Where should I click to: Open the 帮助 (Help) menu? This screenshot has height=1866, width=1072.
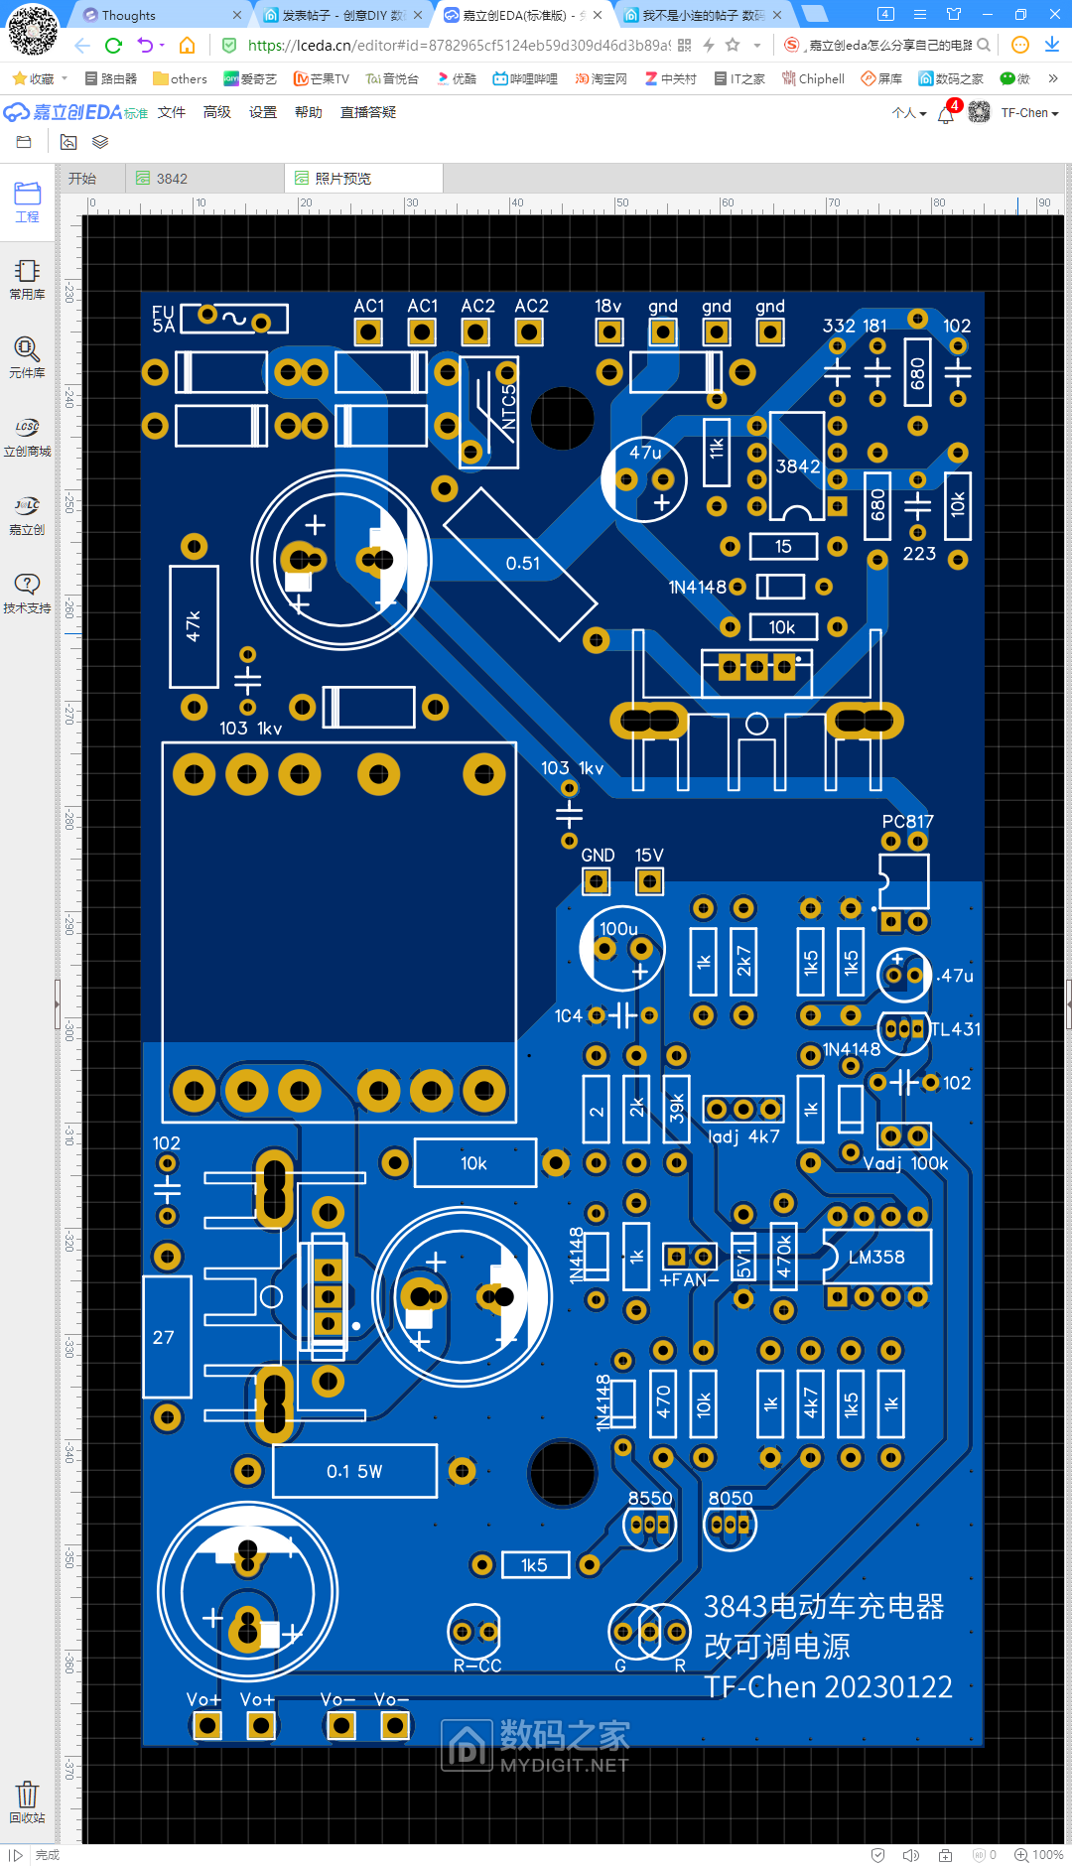(x=309, y=112)
